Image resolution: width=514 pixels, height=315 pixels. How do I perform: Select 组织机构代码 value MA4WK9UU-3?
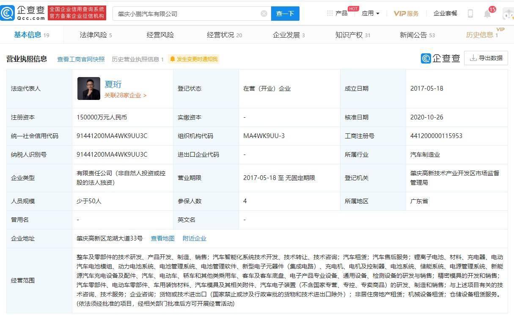pyautogui.click(x=264, y=136)
